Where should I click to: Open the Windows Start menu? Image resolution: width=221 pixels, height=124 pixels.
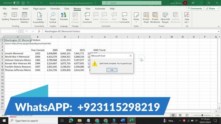(4, 121)
